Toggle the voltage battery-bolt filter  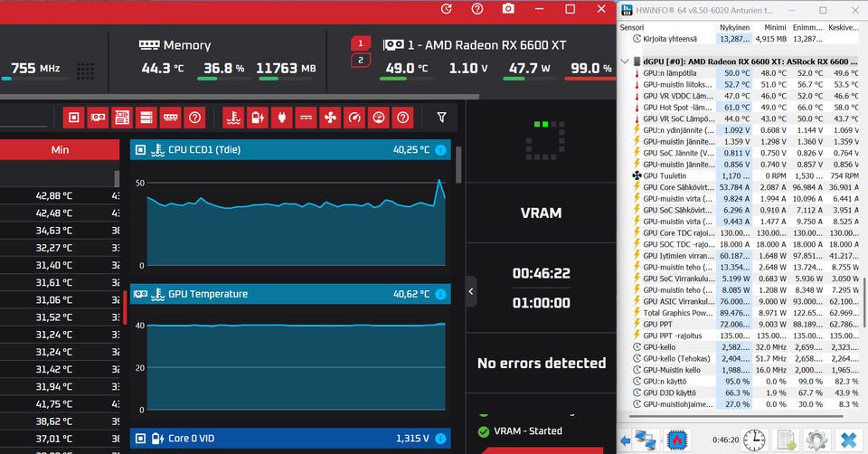258,118
